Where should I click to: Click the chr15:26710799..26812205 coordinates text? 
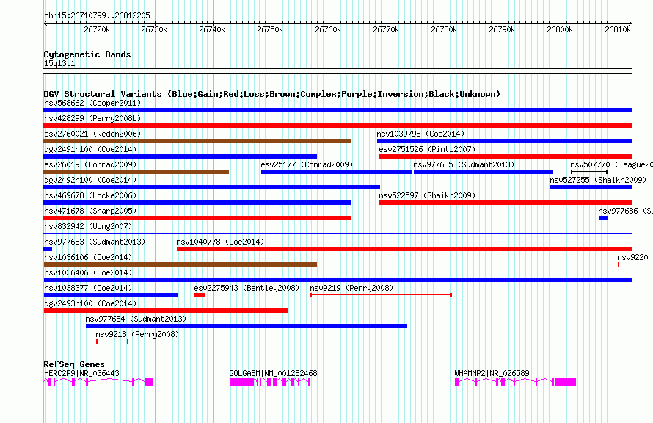pyautogui.click(x=97, y=15)
